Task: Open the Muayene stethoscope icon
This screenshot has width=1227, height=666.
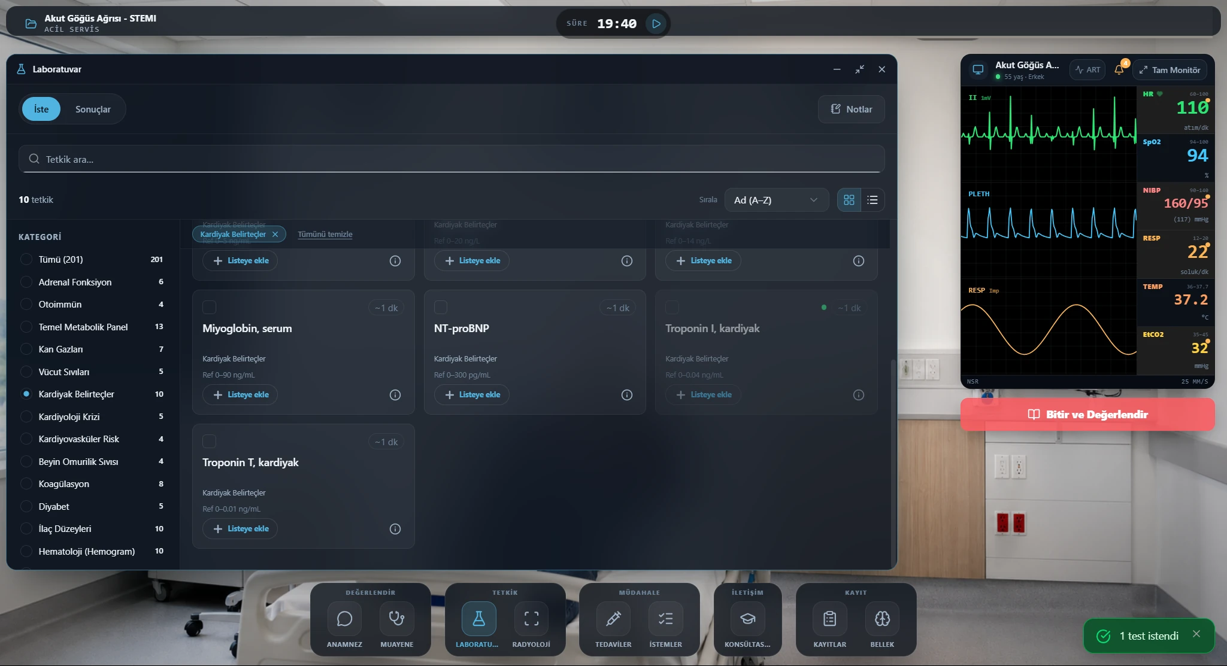Action: click(x=396, y=618)
